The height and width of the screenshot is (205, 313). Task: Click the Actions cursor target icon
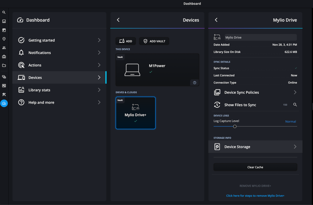coord(21,65)
